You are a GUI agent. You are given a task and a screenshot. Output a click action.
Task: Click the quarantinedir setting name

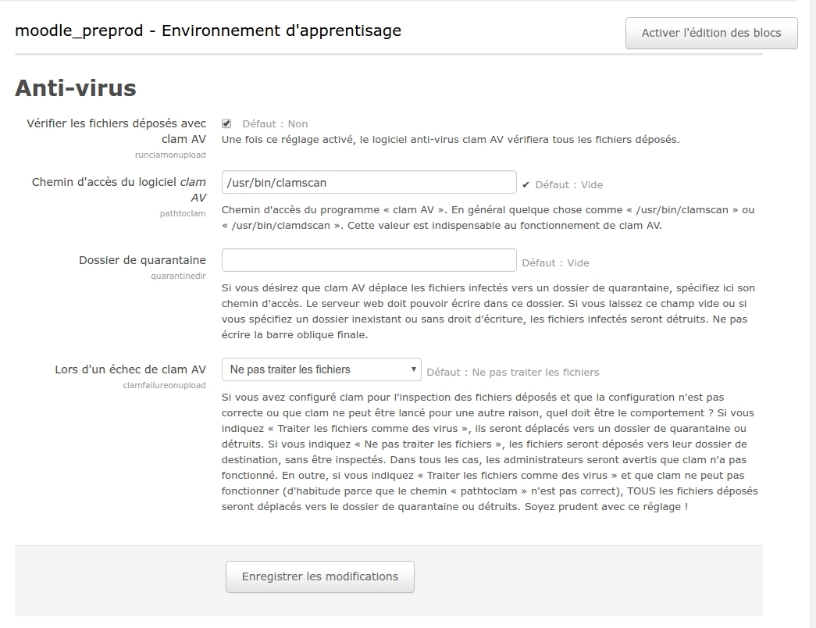(178, 276)
